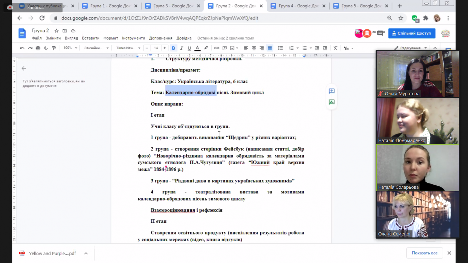
Task: Suggest edits from the page margin
Action: (331, 102)
